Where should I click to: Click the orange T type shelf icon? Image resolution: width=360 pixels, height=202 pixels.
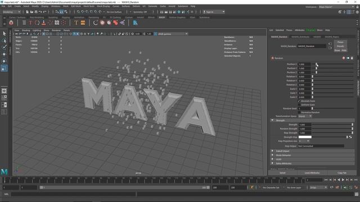[x=76, y=22]
